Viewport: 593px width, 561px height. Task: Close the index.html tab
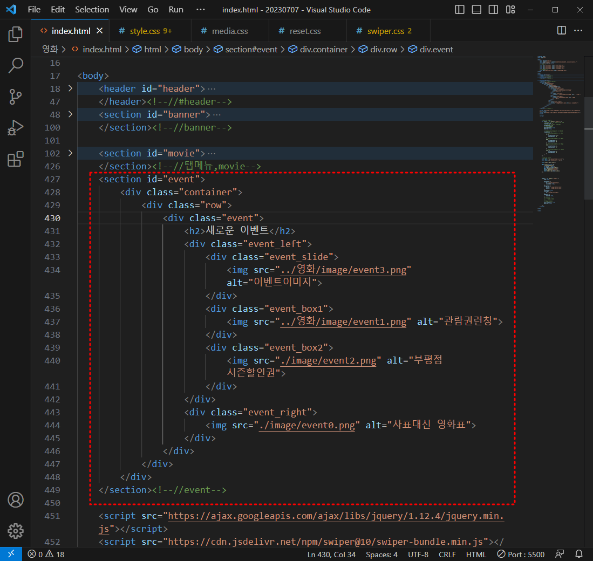point(99,31)
